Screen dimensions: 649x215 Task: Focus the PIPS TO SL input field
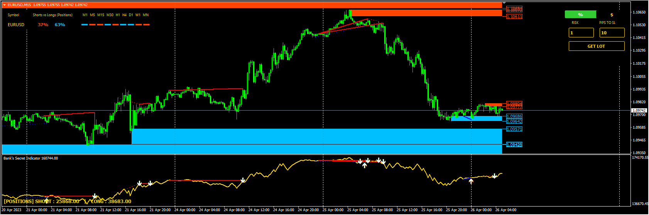612,33
